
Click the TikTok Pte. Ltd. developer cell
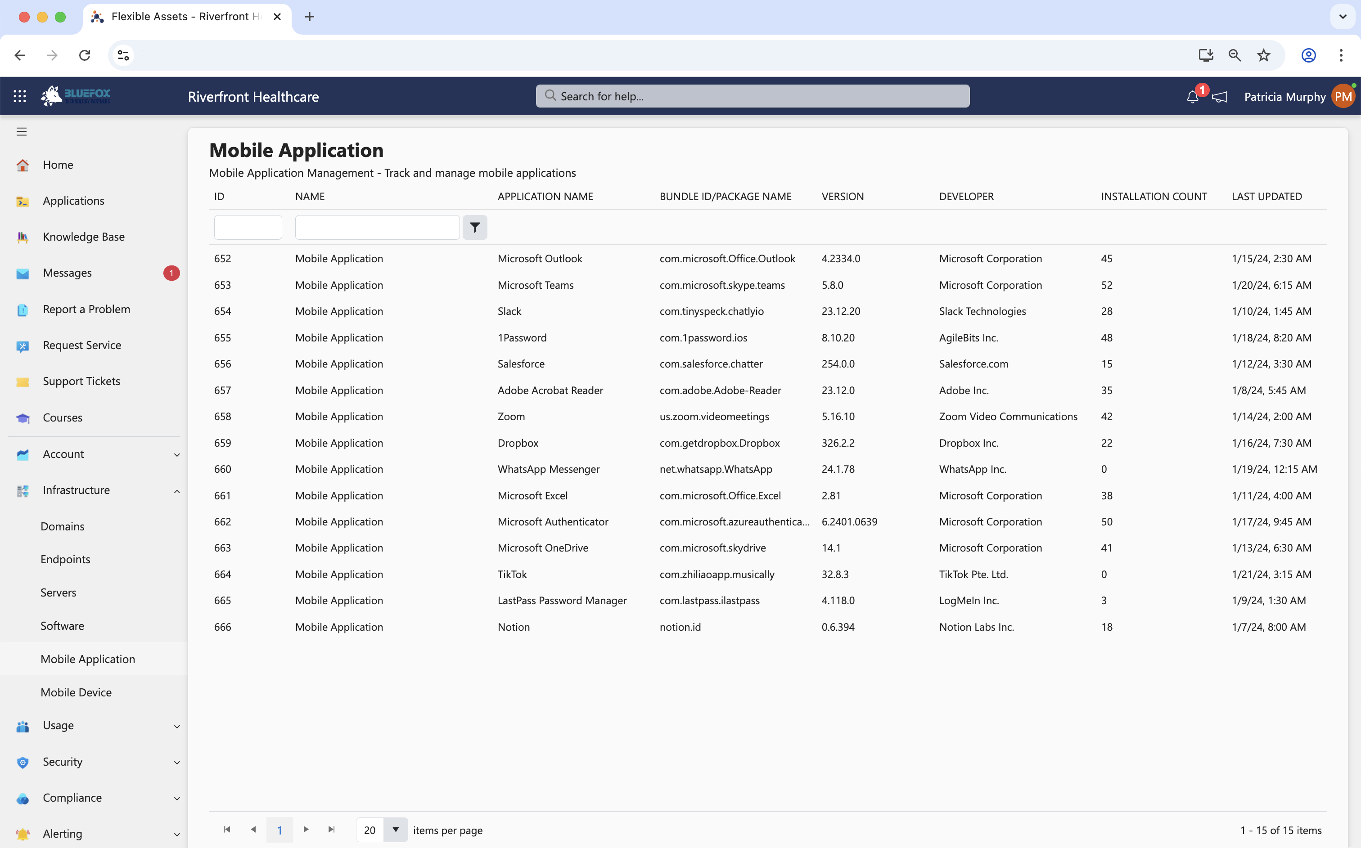tap(973, 574)
